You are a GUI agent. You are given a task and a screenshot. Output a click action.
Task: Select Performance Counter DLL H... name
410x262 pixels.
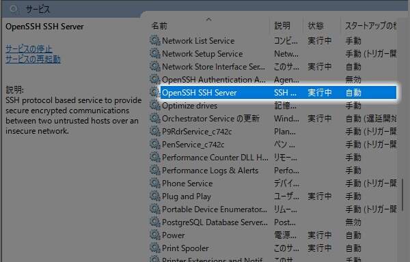tap(215, 158)
